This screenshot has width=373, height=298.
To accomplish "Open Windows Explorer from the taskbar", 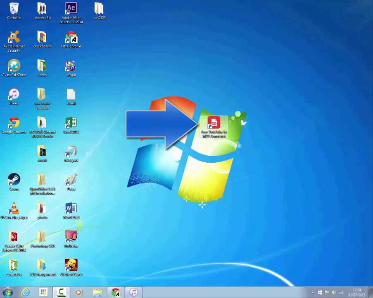I will [97, 292].
